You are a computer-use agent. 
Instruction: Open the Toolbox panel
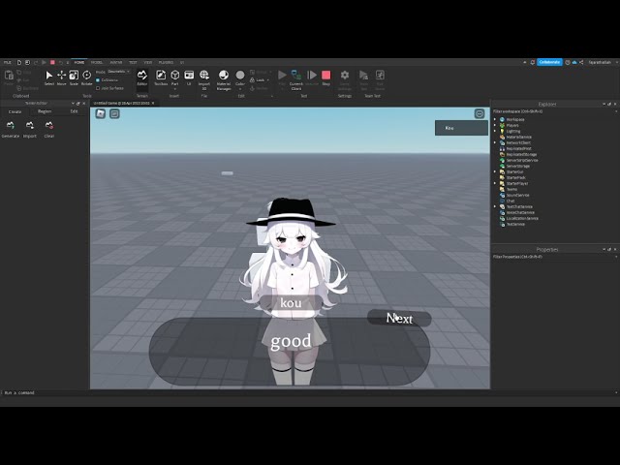(x=161, y=77)
